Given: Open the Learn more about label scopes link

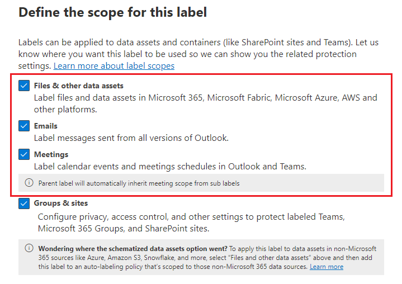Looking at the screenshot, I should [114, 66].
